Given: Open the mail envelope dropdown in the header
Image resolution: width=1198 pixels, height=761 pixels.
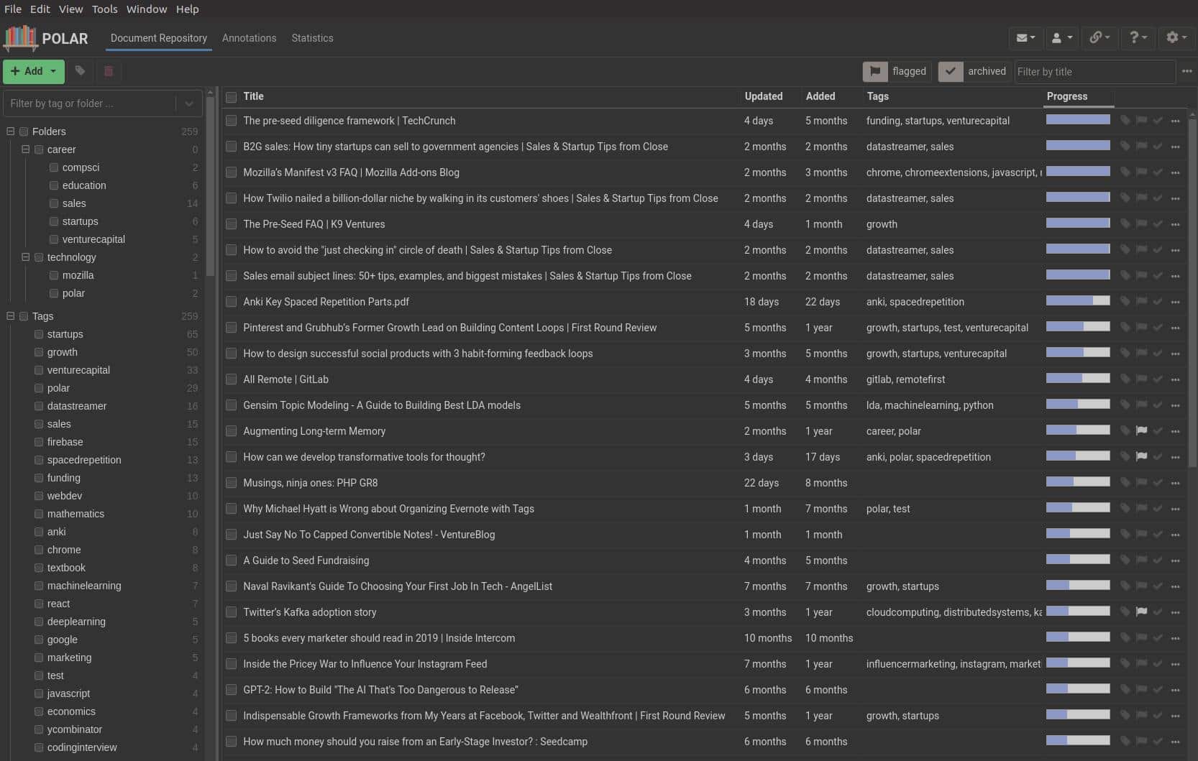Looking at the screenshot, I should pos(1025,37).
